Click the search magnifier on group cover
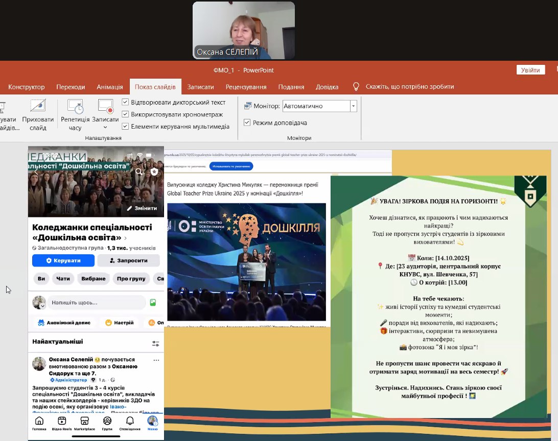The width and height of the screenshot is (558, 441). 139,172
